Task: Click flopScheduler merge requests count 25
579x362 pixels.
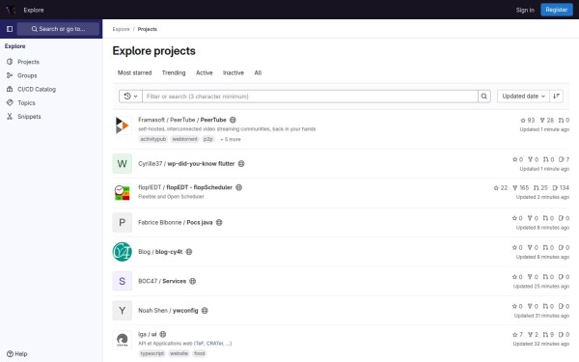Action: [x=540, y=188]
